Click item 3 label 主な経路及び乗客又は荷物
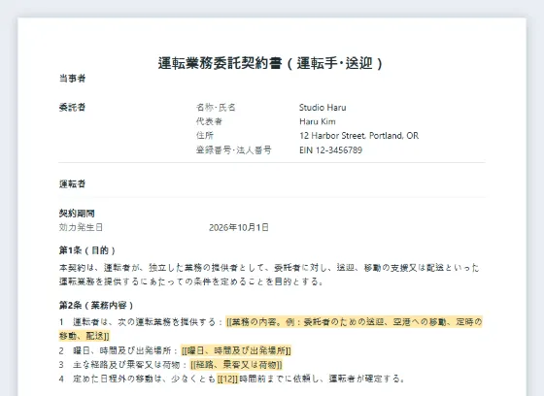Screen dimensions: 544x396 point(126,365)
